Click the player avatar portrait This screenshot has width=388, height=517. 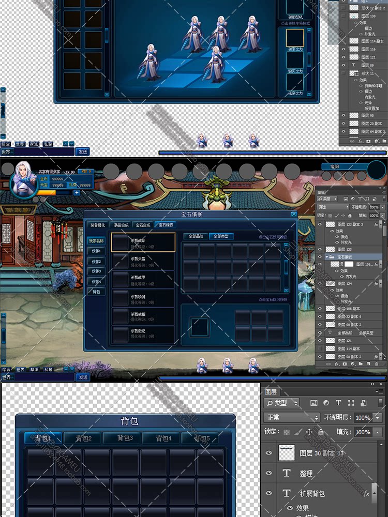[24, 180]
